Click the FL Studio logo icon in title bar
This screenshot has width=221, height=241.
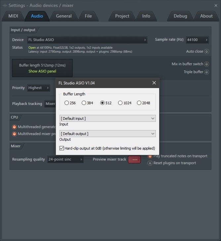5,6
